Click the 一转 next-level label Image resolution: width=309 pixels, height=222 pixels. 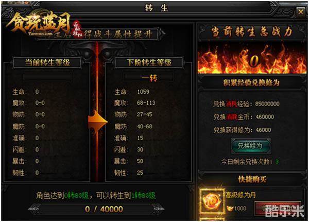pos(149,78)
